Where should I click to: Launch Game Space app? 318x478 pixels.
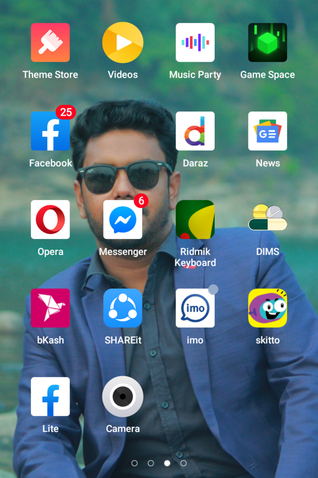pos(268,43)
